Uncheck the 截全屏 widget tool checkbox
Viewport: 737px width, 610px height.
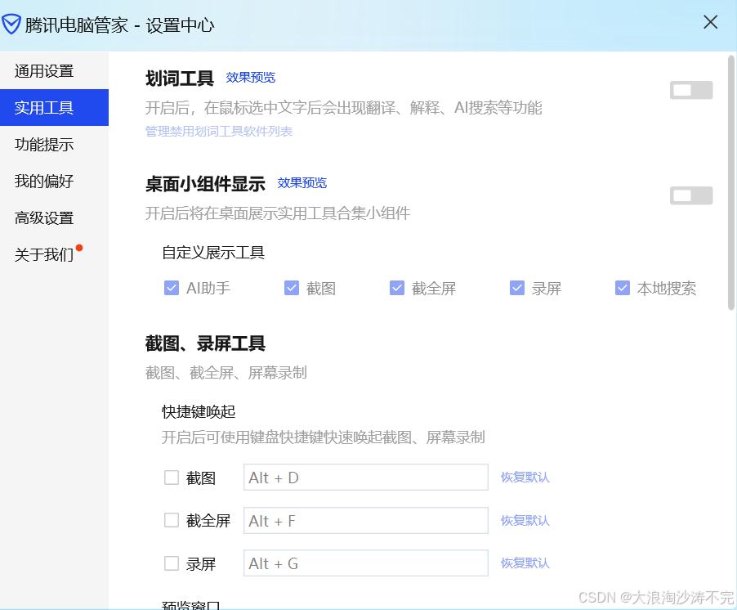coord(397,288)
